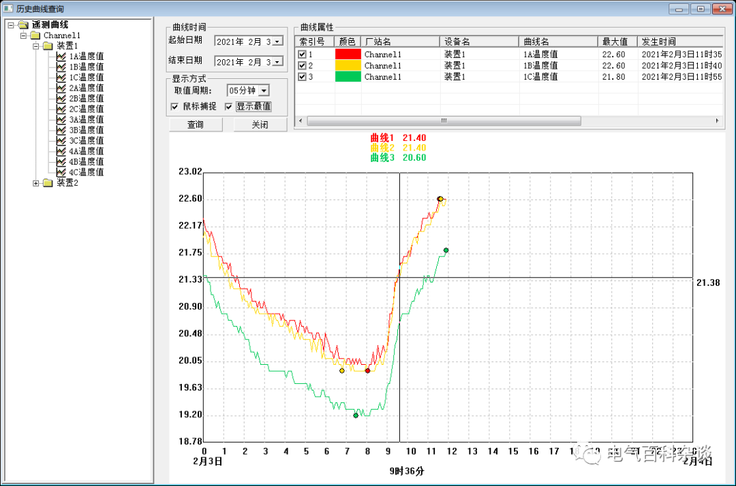This screenshot has width=736, height=486.
Task: Select the 1A温度值 tree label
Action: pos(87,56)
